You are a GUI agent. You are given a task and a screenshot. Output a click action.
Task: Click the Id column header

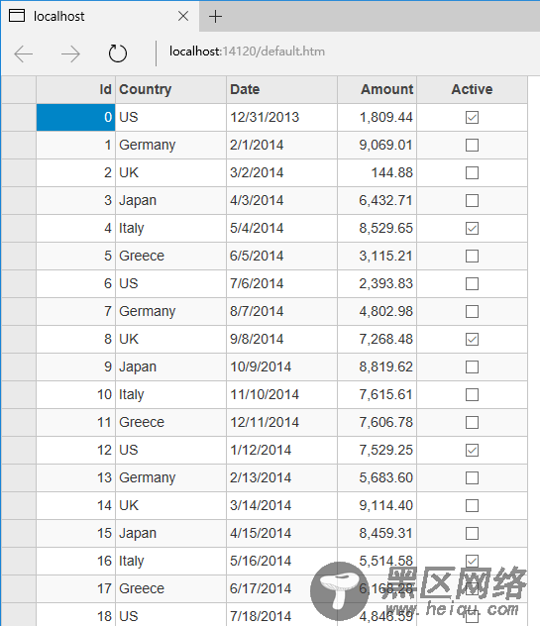tap(76, 89)
